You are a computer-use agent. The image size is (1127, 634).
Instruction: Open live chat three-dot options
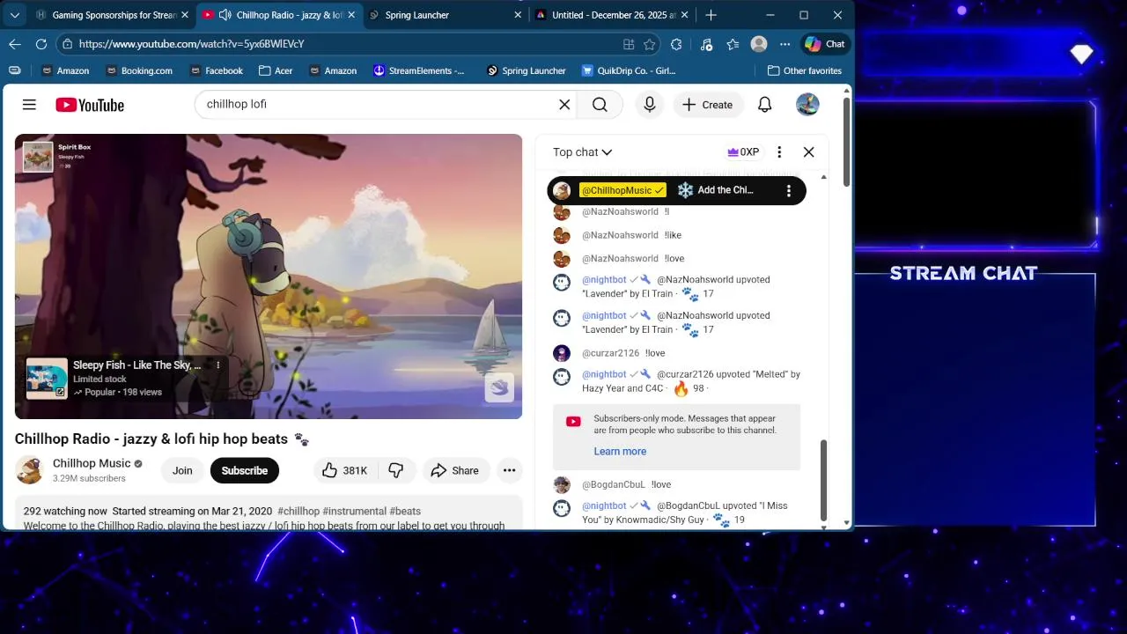pos(778,152)
